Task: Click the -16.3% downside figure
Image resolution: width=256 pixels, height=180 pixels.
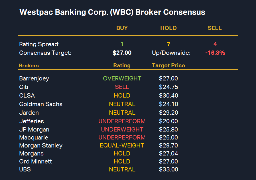Action: point(215,53)
